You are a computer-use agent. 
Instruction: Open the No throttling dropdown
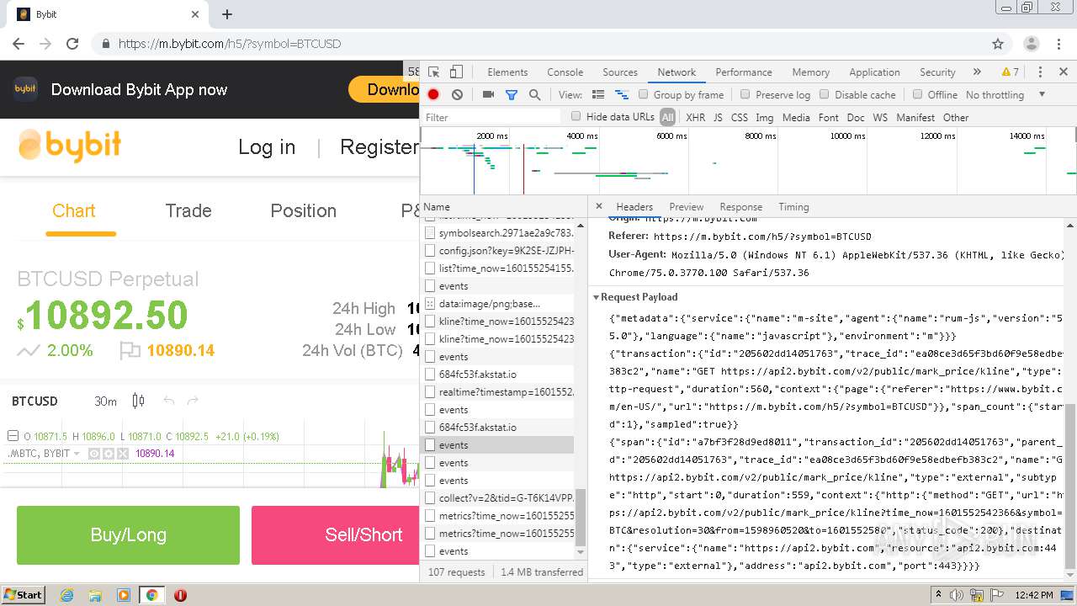1006,95
